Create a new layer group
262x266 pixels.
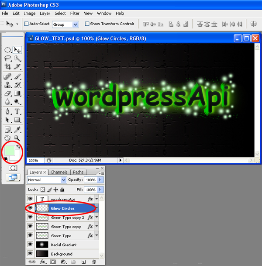(x=73, y=262)
